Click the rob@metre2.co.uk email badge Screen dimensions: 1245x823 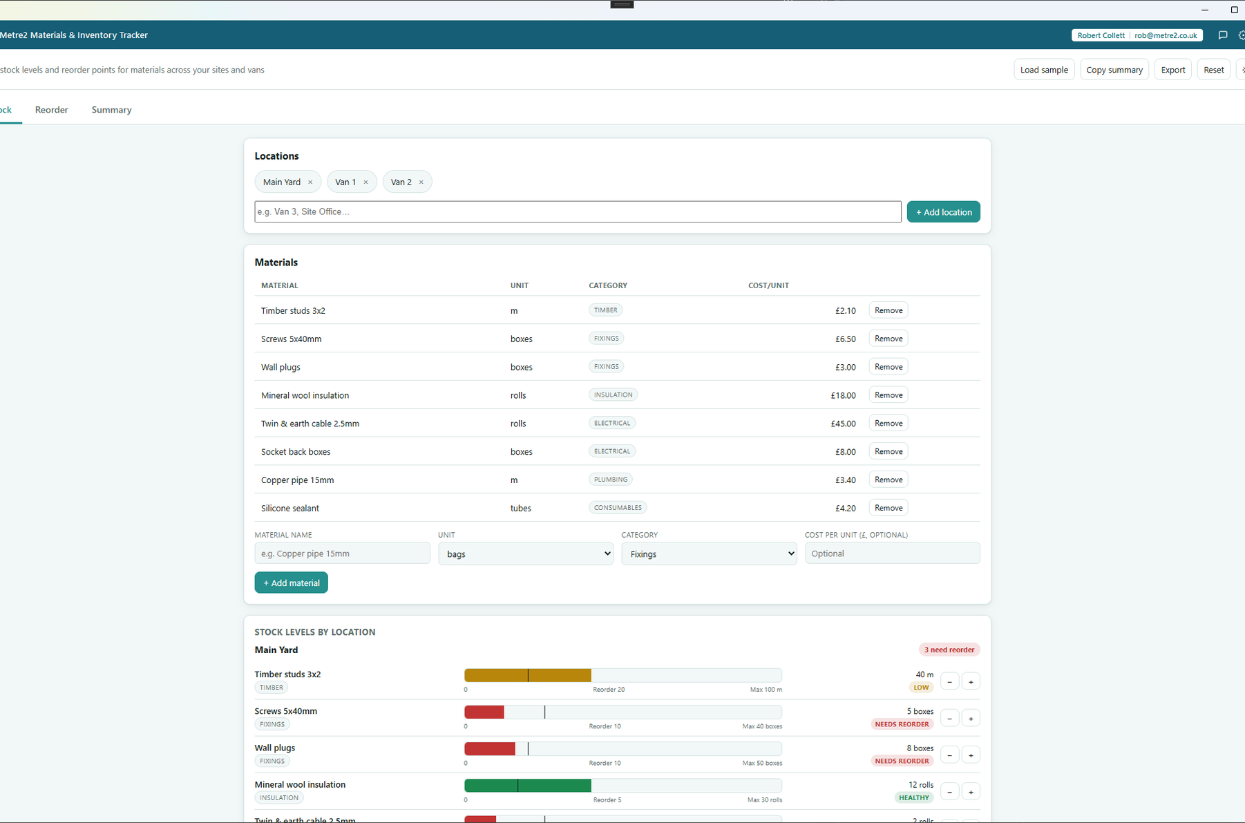[x=1166, y=35]
